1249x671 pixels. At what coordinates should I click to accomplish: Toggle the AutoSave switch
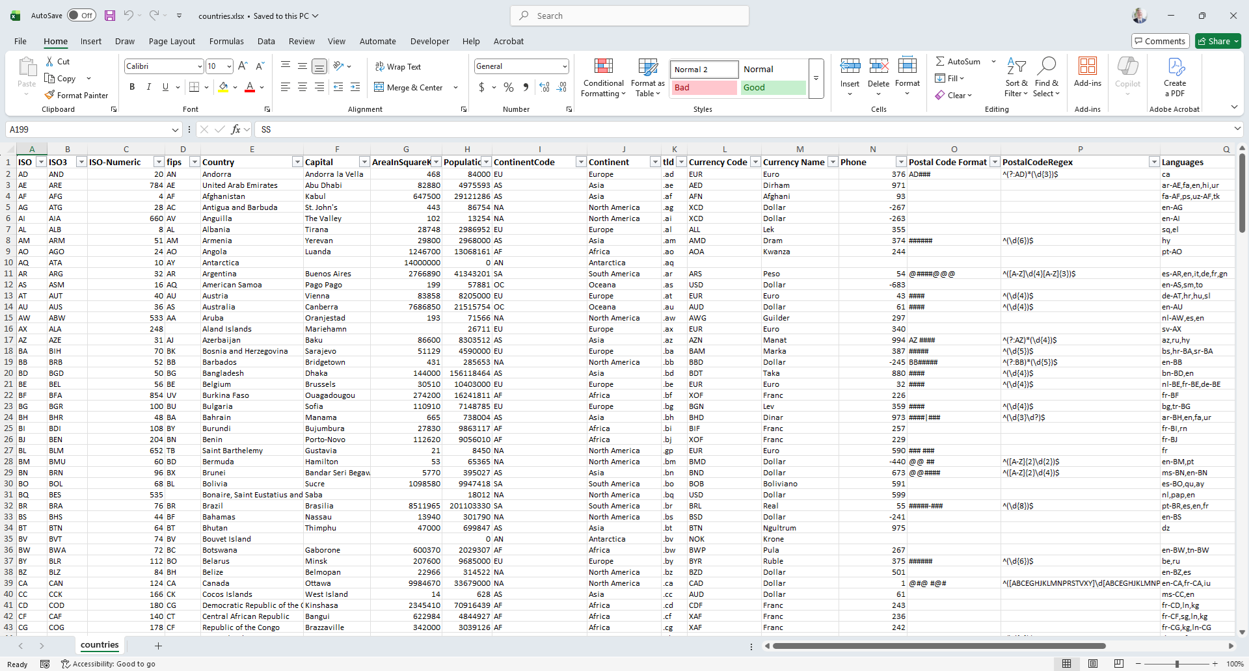point(81,16)
